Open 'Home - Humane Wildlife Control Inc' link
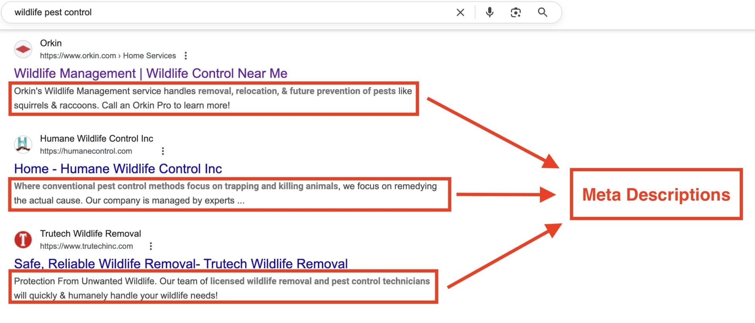Image resolution: width=755 pixels, height=323 pixels. click(x=118, y=169)
